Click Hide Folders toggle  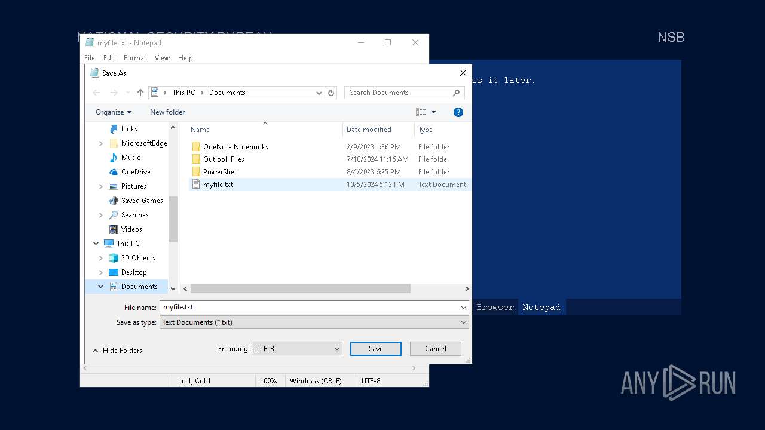click(117, 351)
